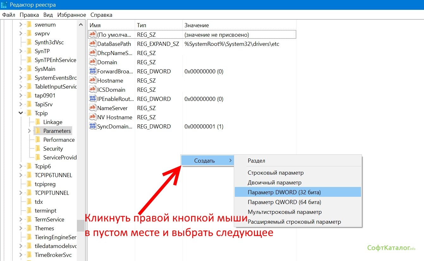424x261 pixels.
Task: Open the Избранное menu
Action: click(x=72, y=15)
